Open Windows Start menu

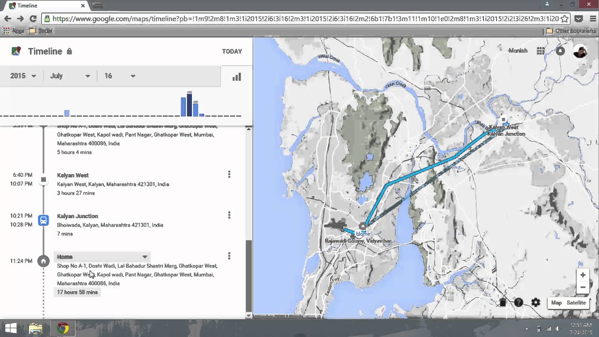11,329
